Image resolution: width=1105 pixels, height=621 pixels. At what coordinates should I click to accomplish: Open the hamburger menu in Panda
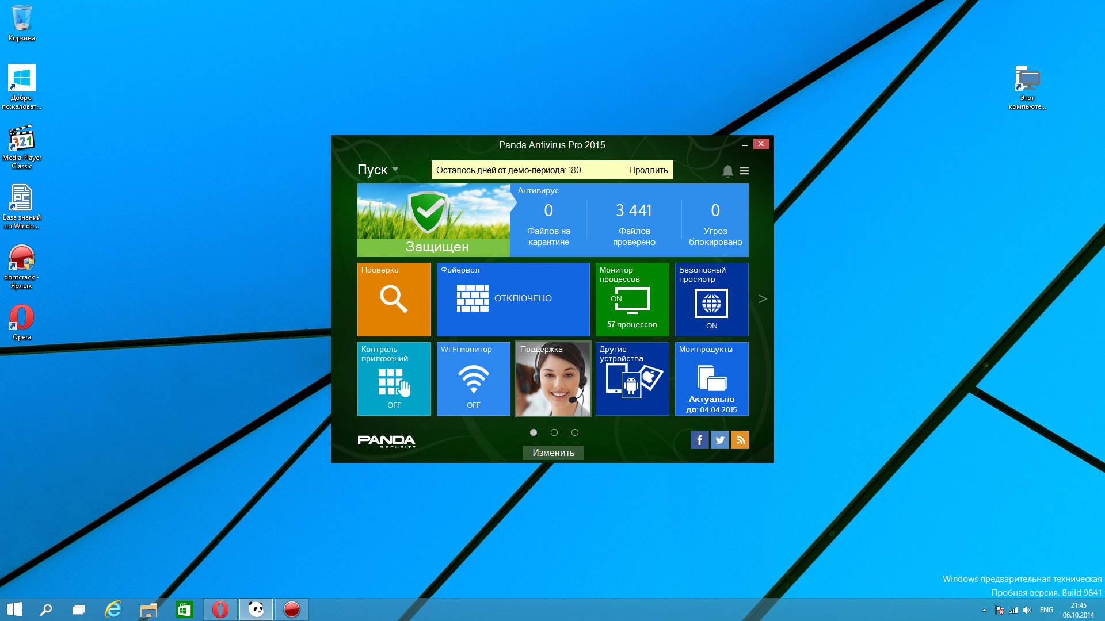pyautogui.click(x=744, y=171)
